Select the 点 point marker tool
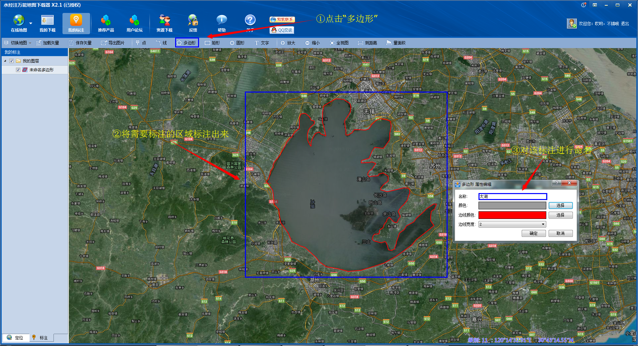The height and width of the screenshot is (346, 638). point(141,43)
